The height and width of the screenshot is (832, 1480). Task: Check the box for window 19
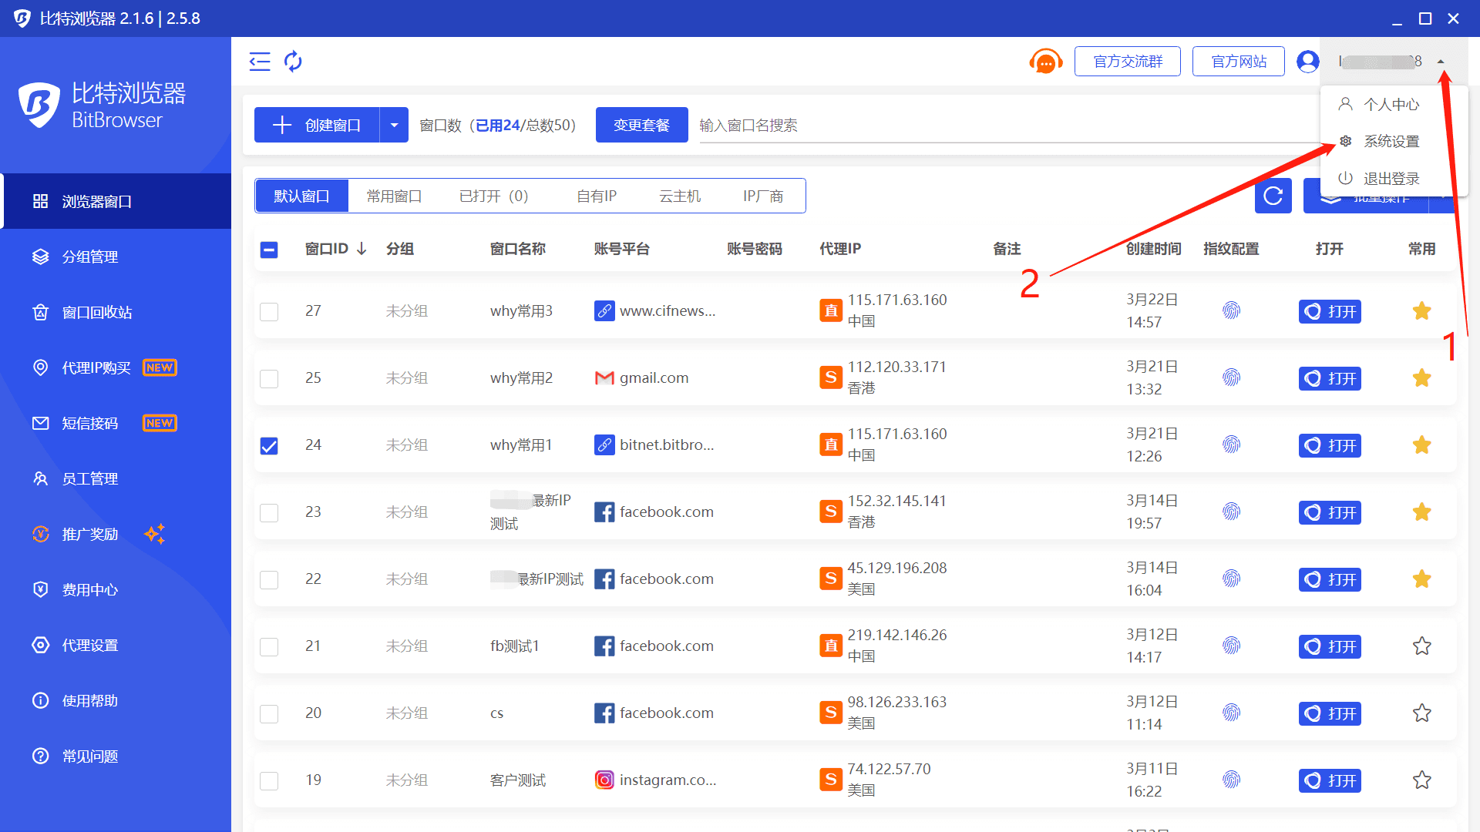(x=269, y=781)
